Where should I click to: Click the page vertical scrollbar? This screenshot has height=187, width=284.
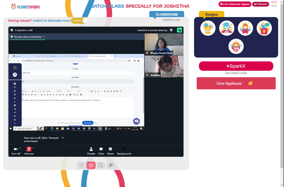click(x=282, y=87)
